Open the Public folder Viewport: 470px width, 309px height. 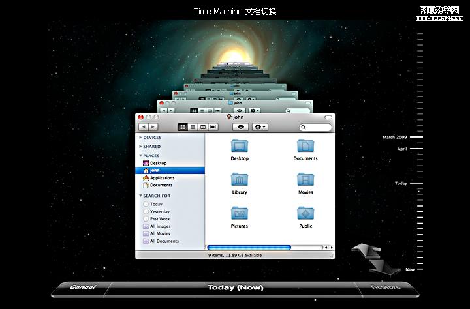point(305,214)
